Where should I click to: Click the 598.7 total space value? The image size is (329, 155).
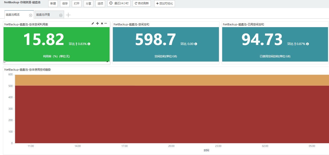pos(155,40)
